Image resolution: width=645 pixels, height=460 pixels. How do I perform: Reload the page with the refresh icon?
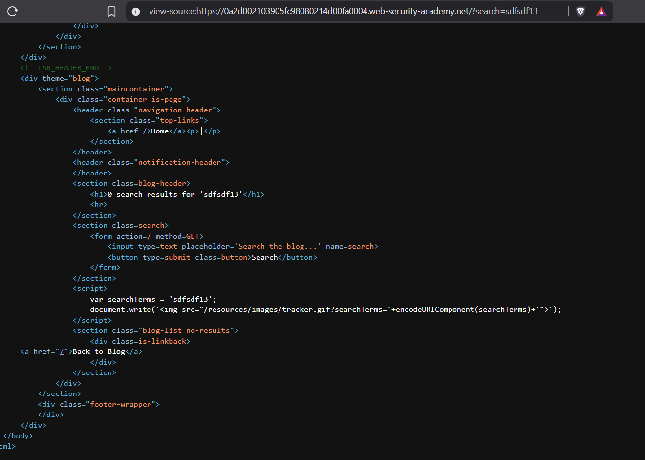(x=13, y=11)
